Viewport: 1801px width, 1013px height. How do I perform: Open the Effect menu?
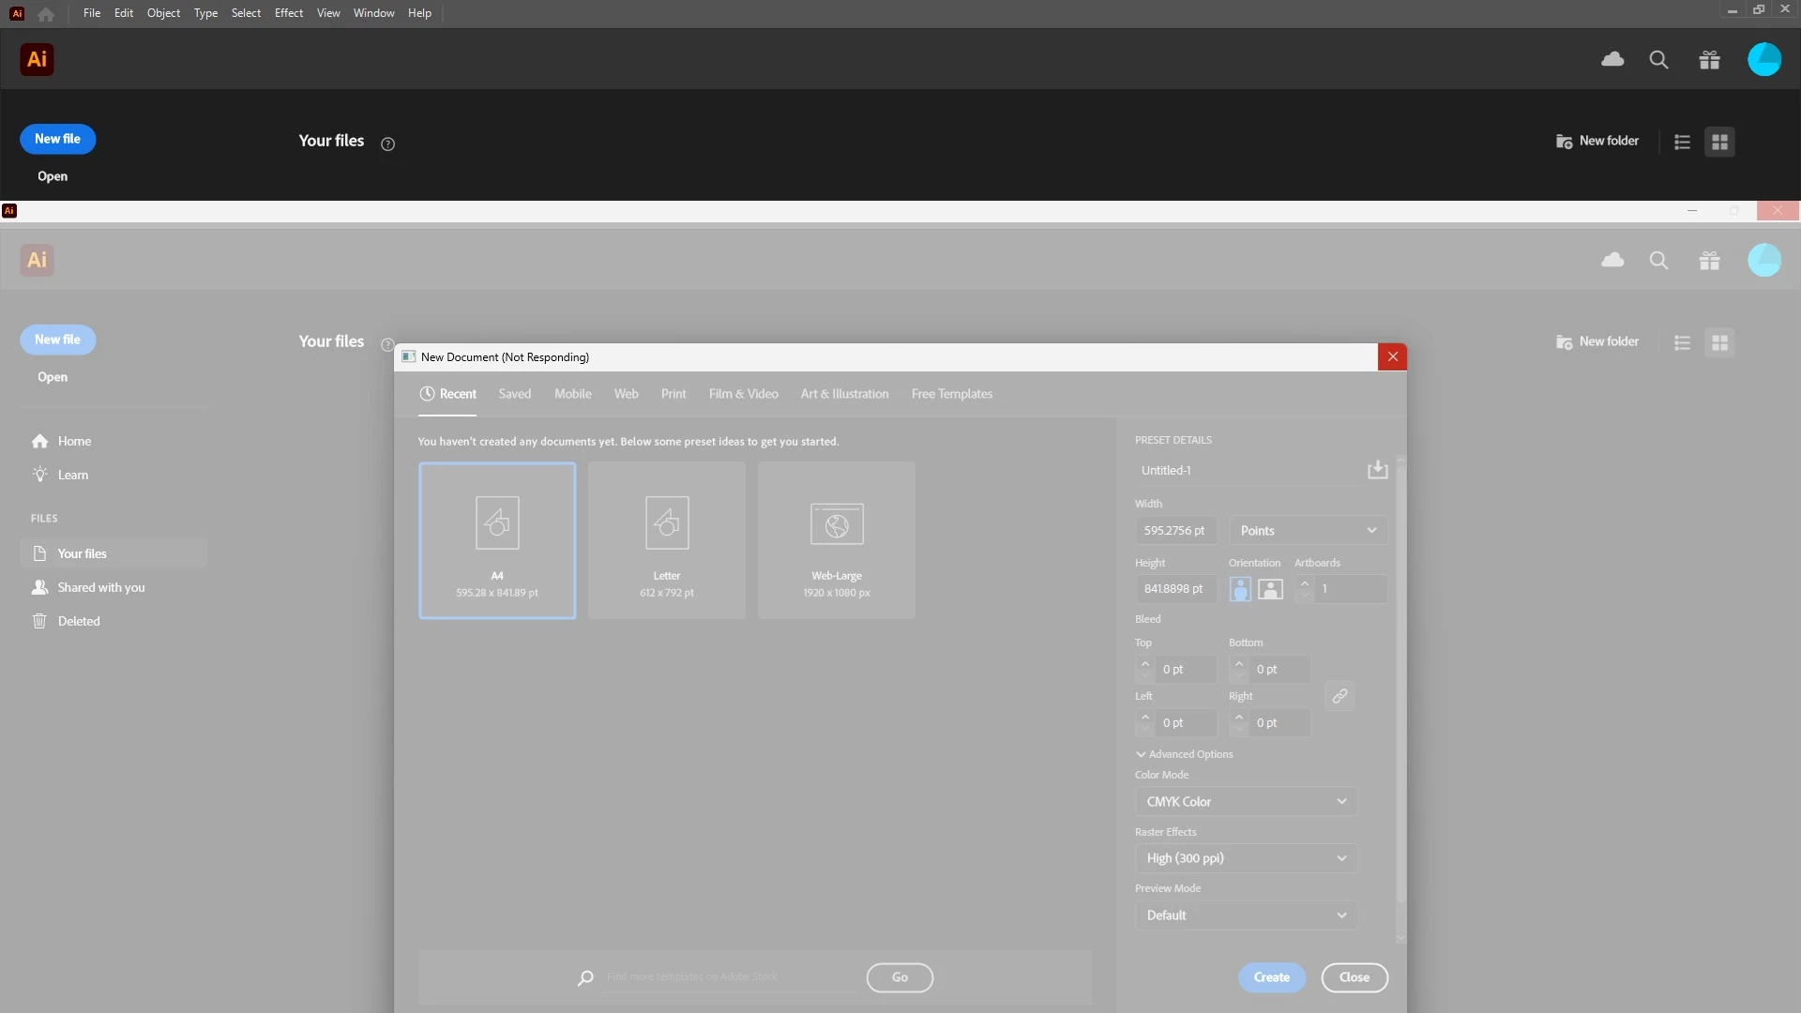tap(288, 13)
